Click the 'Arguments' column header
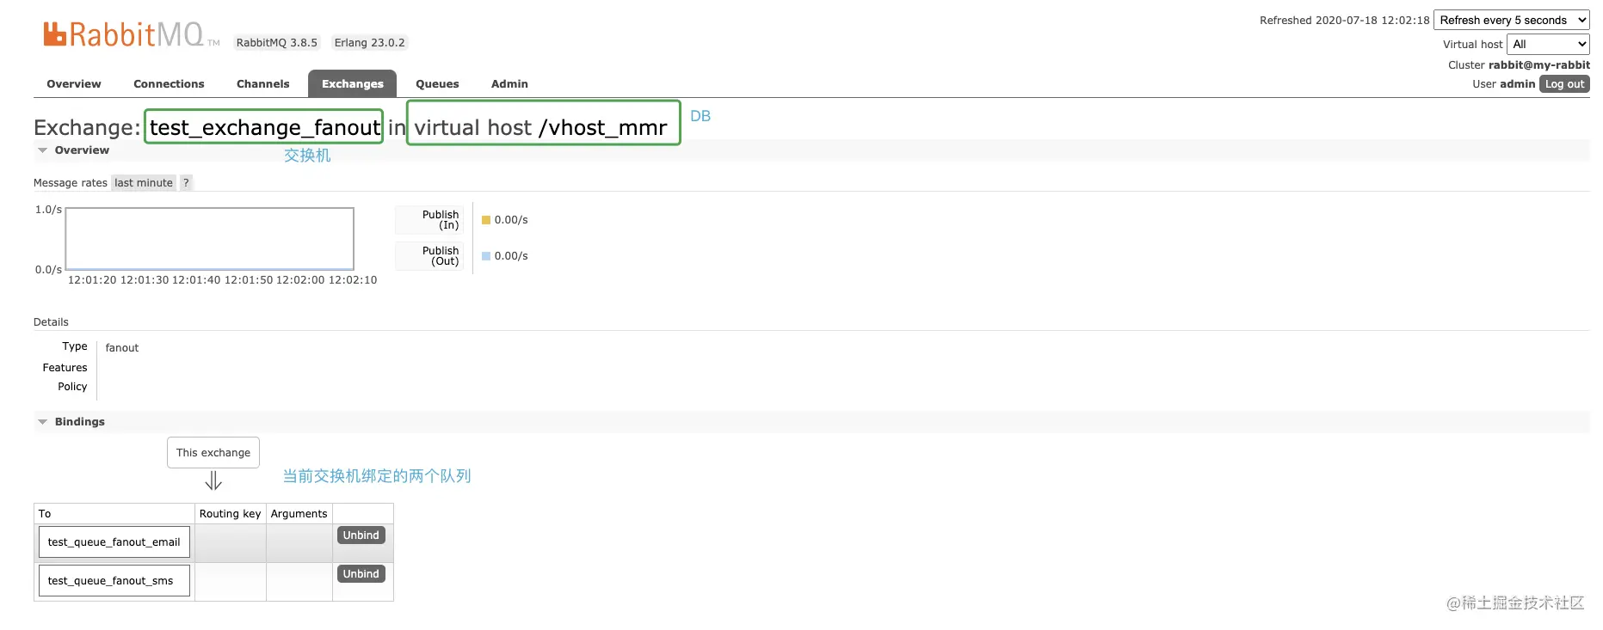Screen dimensions: 1603x630 point(299,514)
